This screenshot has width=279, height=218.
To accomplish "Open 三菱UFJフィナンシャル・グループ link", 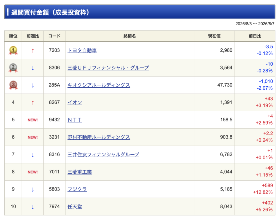I will (x=108, y=68).
